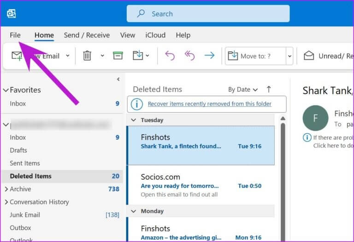Open the Sent Items folder
Screen dimensions: 354x242
(62, 163)
